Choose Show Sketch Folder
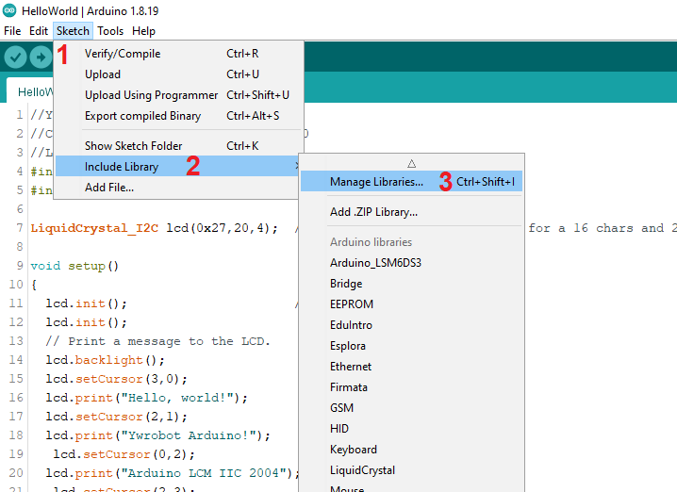The image size is (677, 492). pos(133,146)
